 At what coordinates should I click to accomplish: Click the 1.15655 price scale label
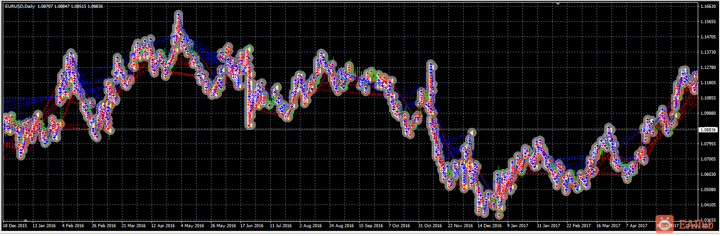(707, 22)
